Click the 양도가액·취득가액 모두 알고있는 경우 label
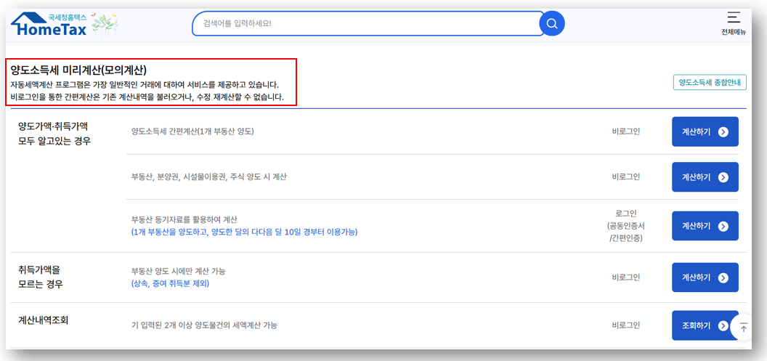Screen dimensions: 767x361 coord(54,134)
